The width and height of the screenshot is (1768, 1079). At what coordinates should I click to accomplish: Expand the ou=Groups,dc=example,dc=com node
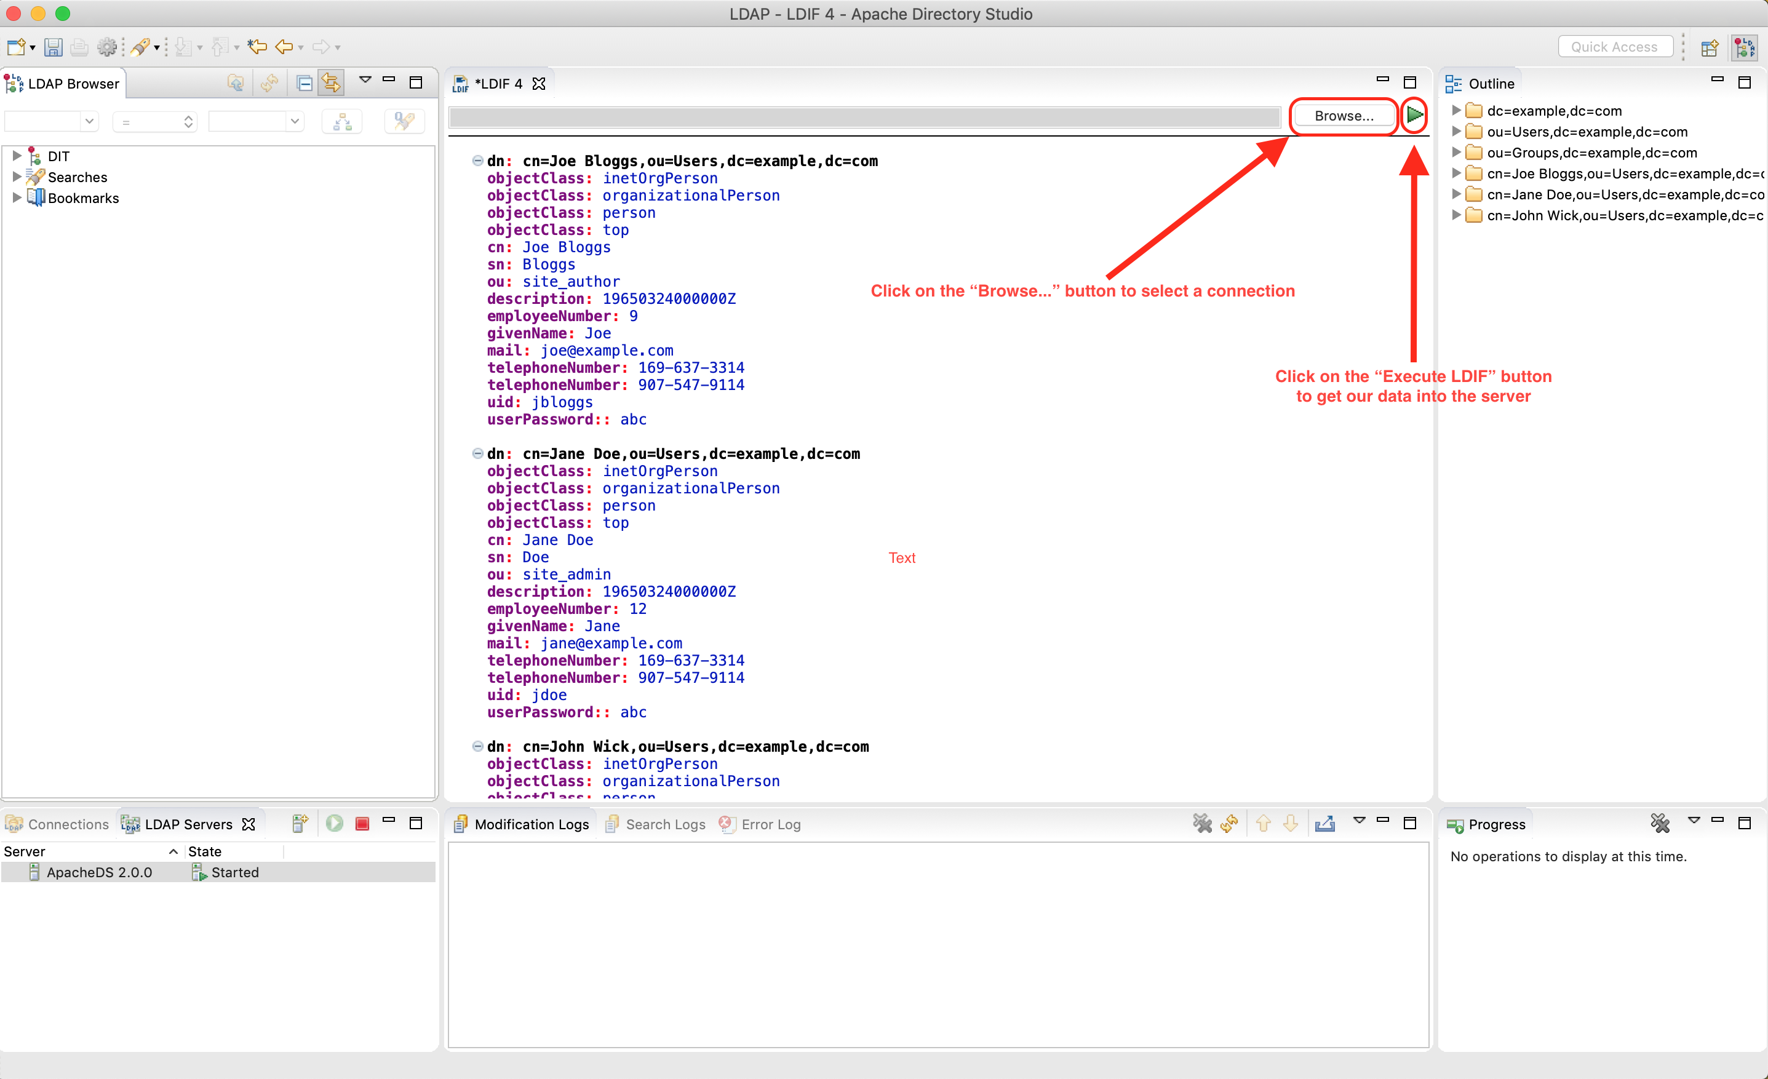coord(1457,153)
